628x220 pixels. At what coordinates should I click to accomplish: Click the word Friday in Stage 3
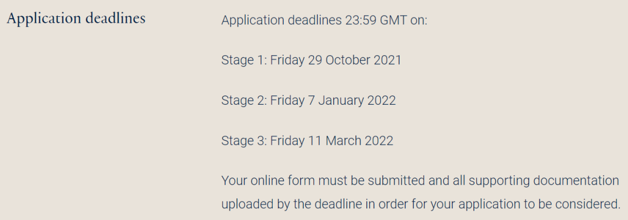pyautogui.click(x=287, y=140)
